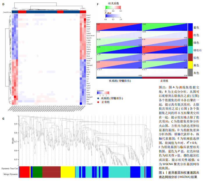The image size is (215, 181).
Task: Choose the brown swatch labeled 棕色
Action: (190, 58)
